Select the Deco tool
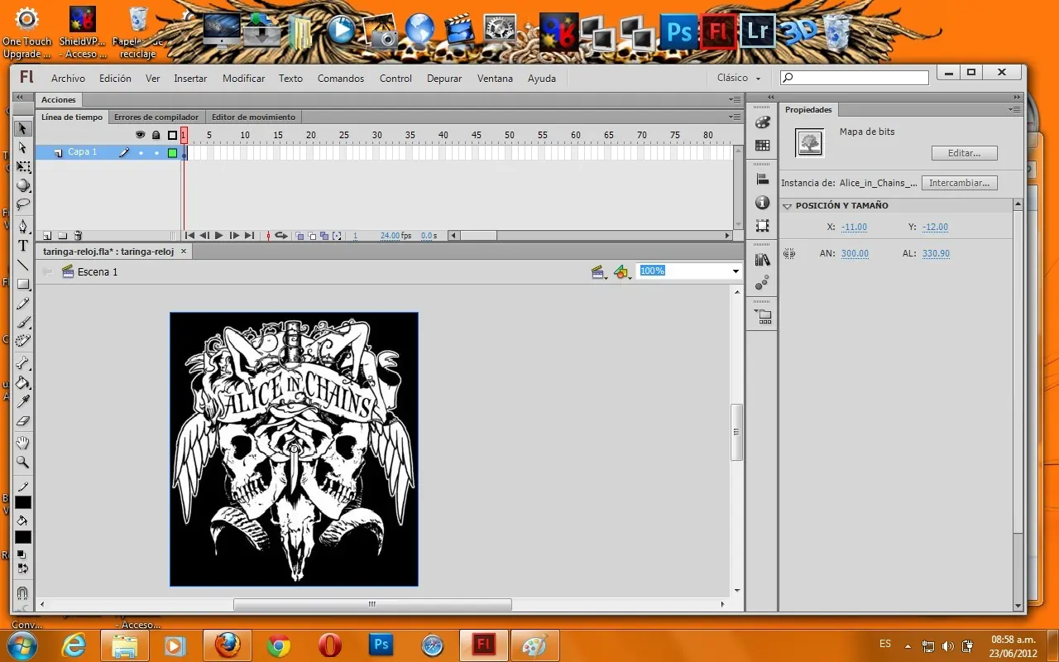 (23, 340)
